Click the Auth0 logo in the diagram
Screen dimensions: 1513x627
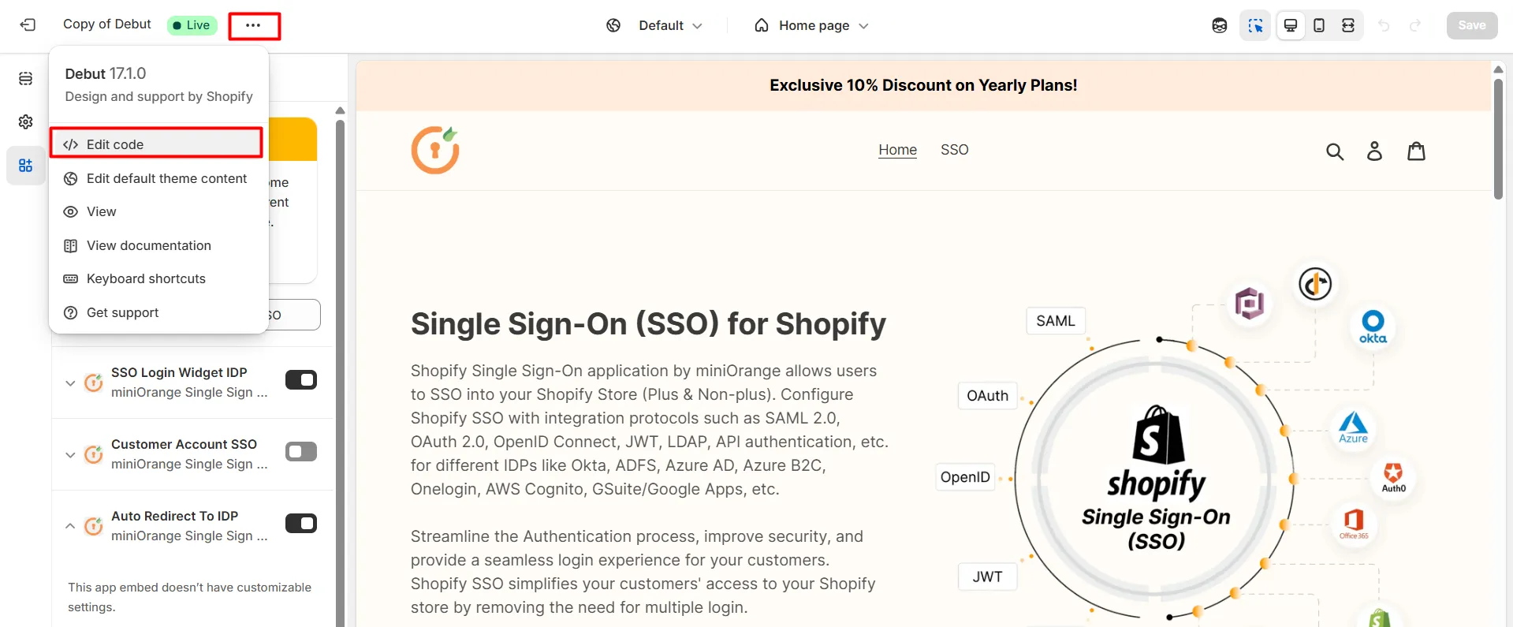click(x=1393, y=477)
